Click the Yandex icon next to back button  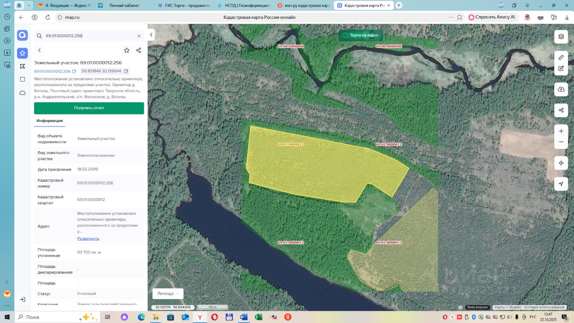tap(35, 17)
